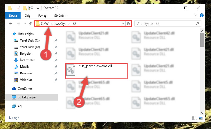The height and width of the screenshot is (129, 211).
Task: Switch to the Görünüm tab
Action: (x=60, y=16)
